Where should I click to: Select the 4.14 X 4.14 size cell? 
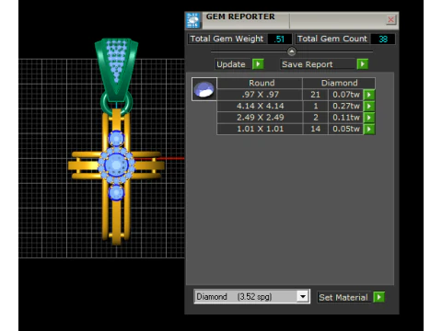point(260,106)
